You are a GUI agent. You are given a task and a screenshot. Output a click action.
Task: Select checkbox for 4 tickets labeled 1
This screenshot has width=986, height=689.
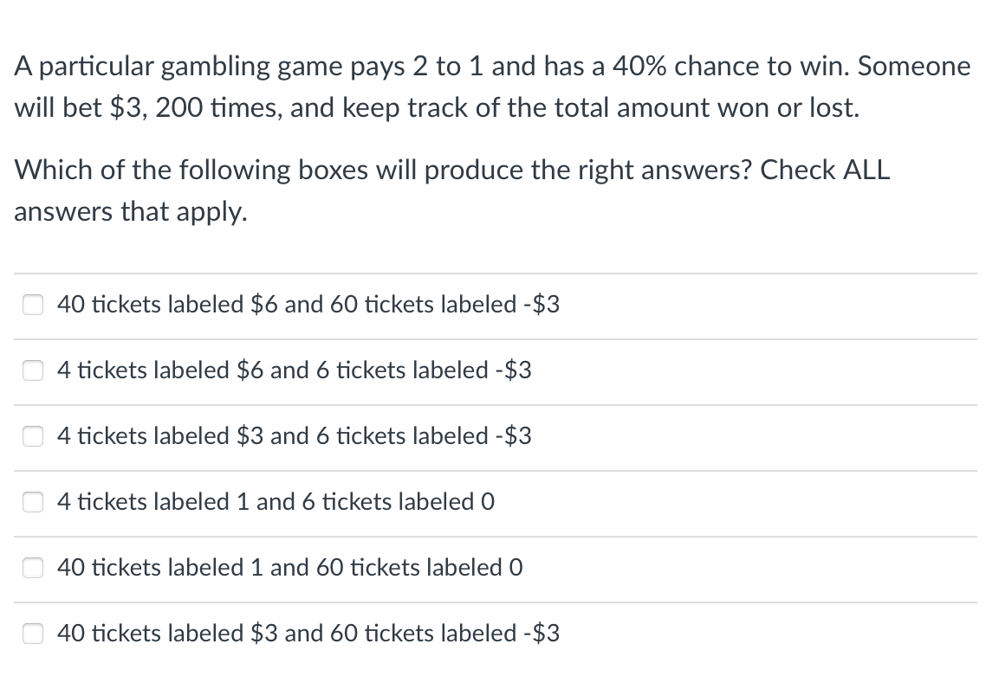[33, 502]
